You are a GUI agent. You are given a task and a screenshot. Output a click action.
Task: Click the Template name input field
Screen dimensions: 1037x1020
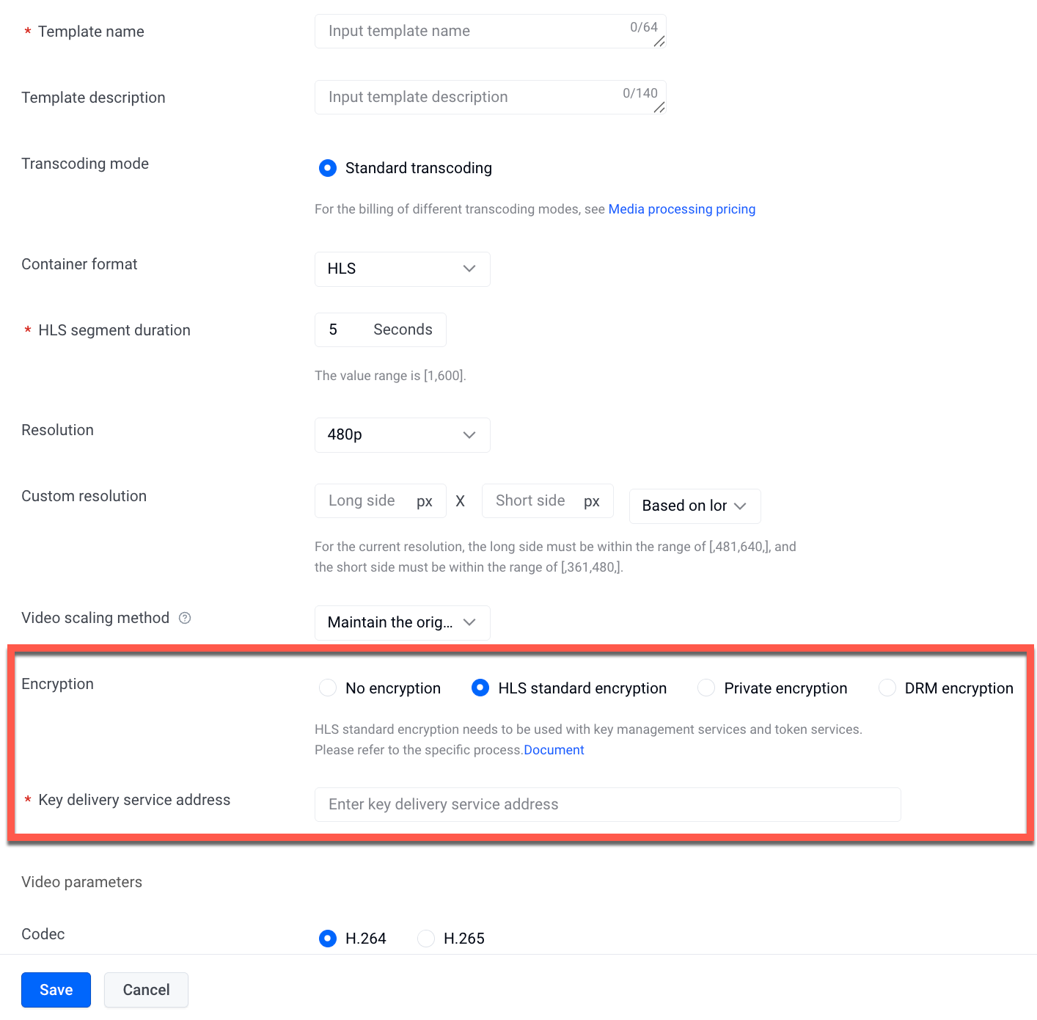pos(491,32)
